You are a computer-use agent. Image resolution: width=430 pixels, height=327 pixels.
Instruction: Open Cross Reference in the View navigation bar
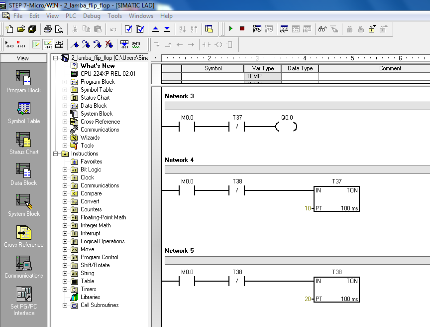[x=23, y=236]
